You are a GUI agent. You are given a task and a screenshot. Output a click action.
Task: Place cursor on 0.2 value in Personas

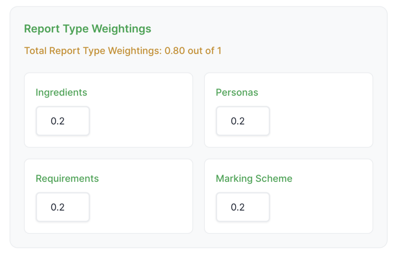(238, 121)
